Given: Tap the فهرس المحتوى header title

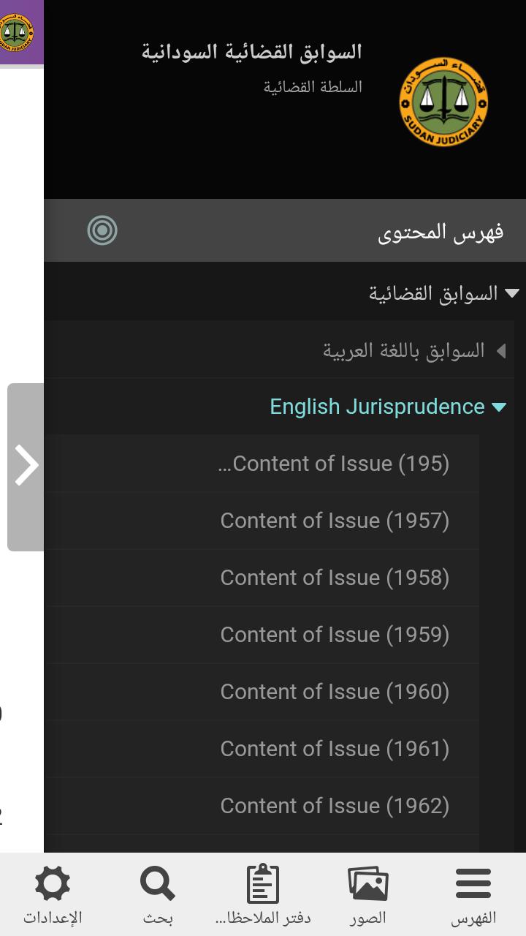Looking at the screenshot, I should pyautogui.click(x=441, y=233).
